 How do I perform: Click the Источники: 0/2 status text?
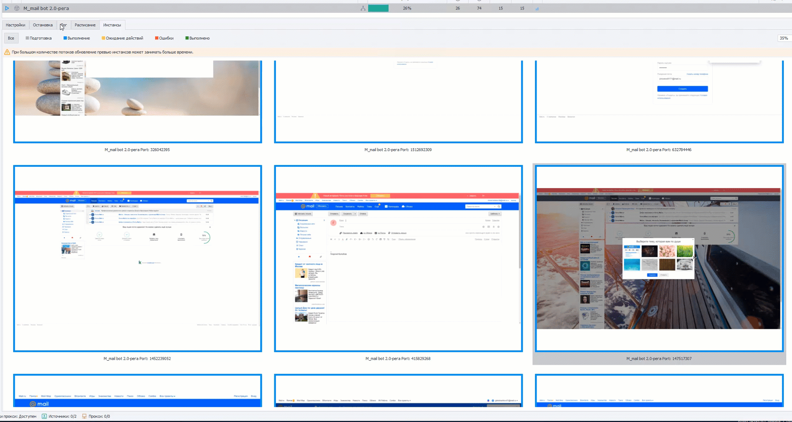click(x=63, y=416)
